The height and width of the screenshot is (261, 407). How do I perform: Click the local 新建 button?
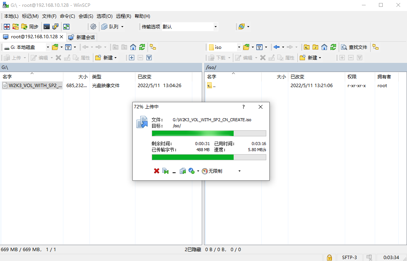(x=106, y=58)
